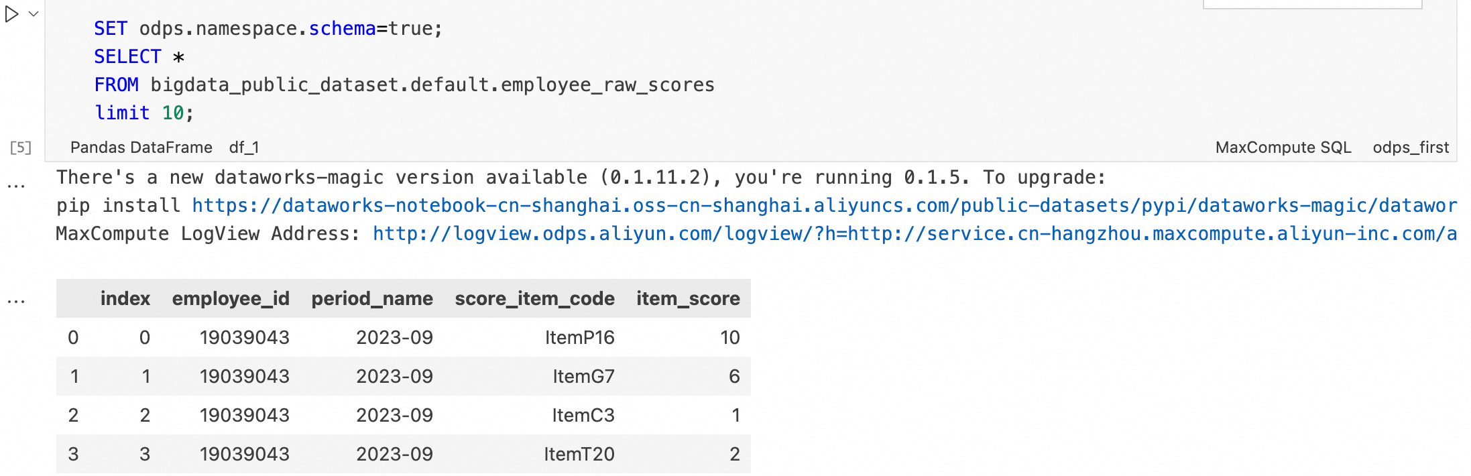The width and height of the screenshot is (1471, 476).
Task: Open the MaxCompute LogView address link
Action: point(915,233)
